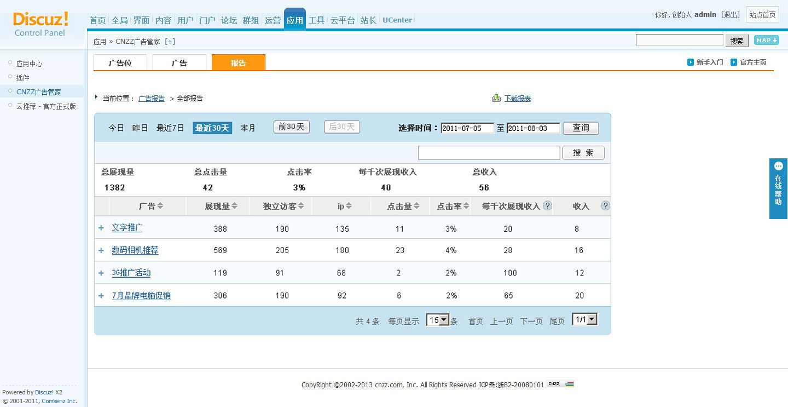
Task: Click the 下载报表 link
Action: click(x=518, y=99)
